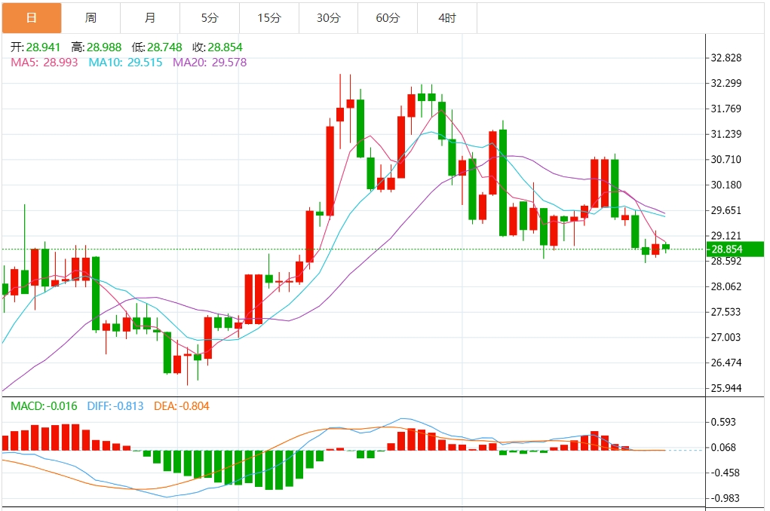
Task: Click the 27.533 price axis label
Action: coord(726,312)
